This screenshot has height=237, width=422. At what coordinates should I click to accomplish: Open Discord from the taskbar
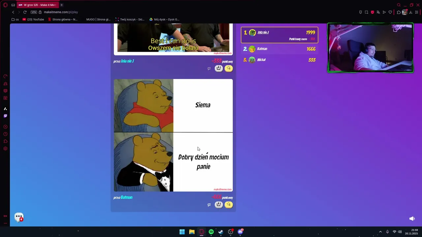240,232
